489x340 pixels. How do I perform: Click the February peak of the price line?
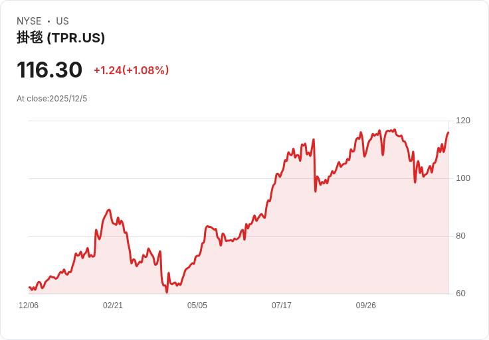coord(109,210)
